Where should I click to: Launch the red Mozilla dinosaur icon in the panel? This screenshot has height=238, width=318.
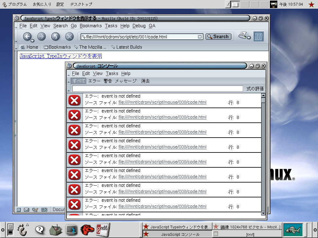pos(87,230)
